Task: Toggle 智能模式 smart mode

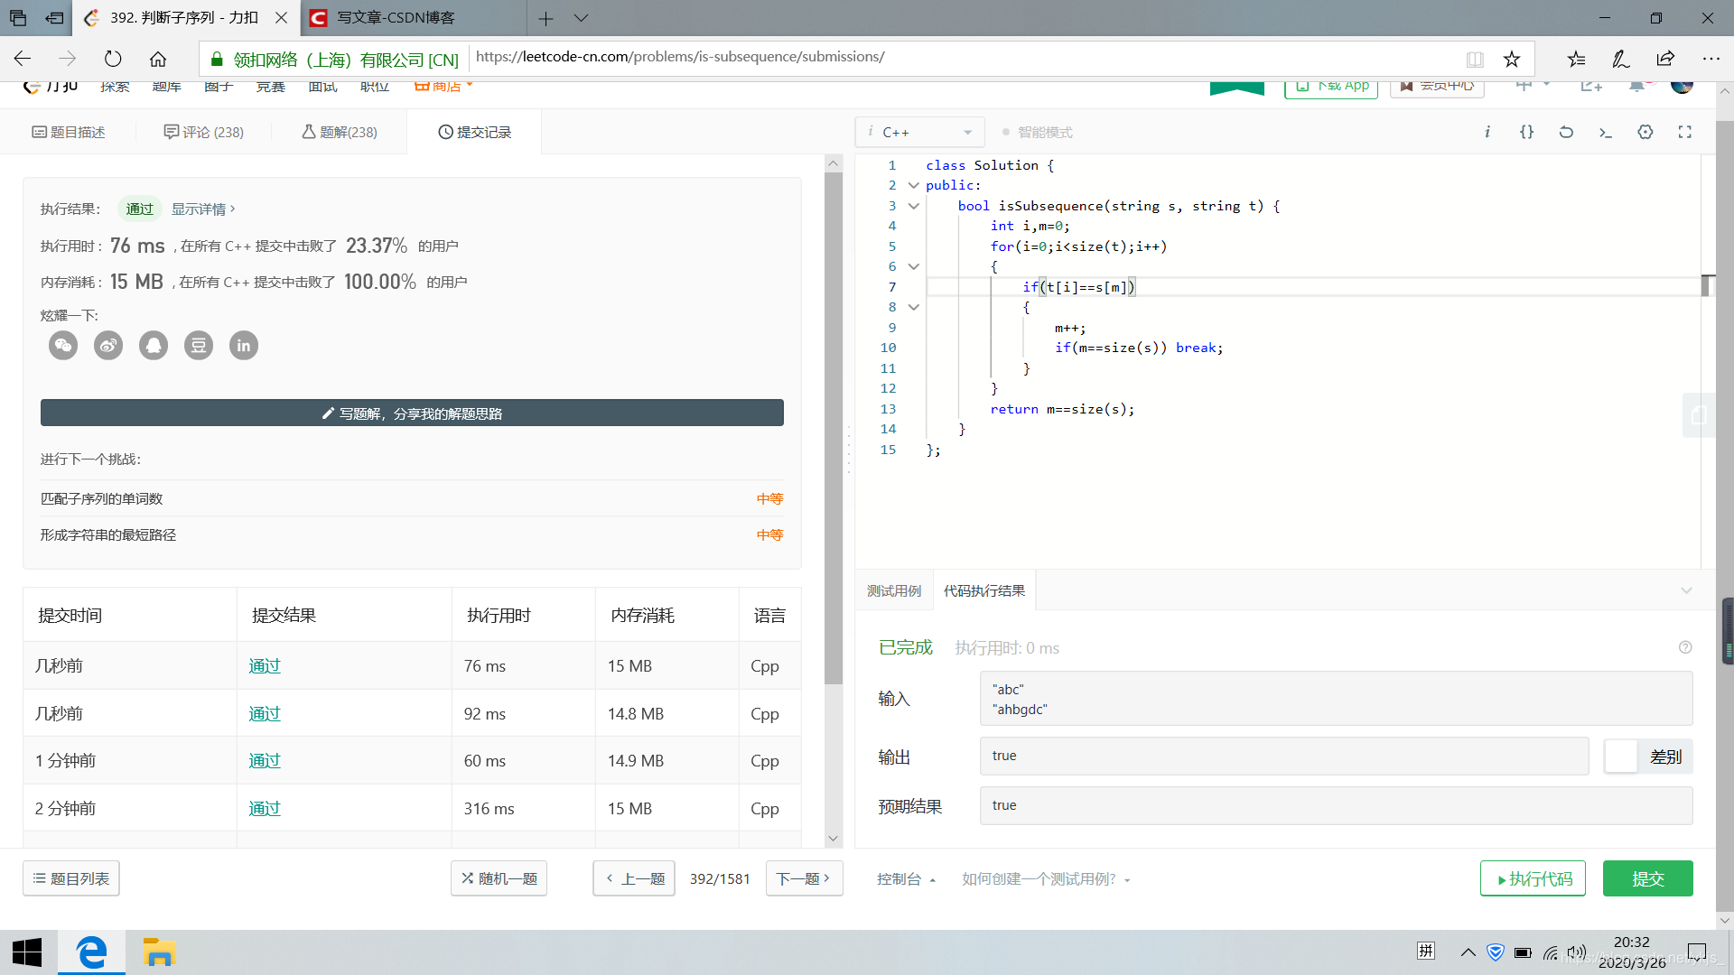Action: point(1037,132)
